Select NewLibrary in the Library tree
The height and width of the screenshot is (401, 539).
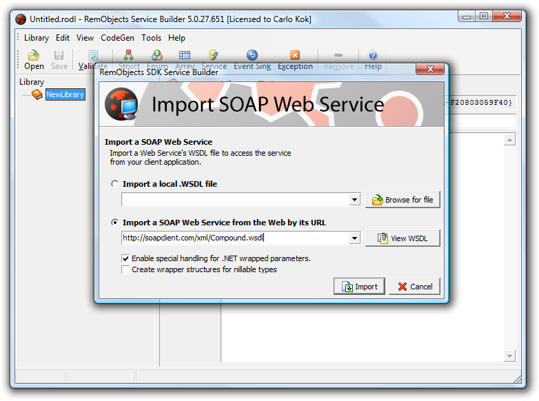65,94
